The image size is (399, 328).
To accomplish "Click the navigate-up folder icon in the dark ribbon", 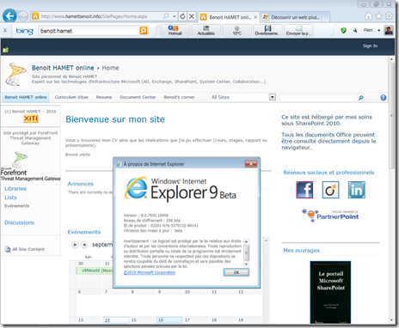I will point(5,50).
